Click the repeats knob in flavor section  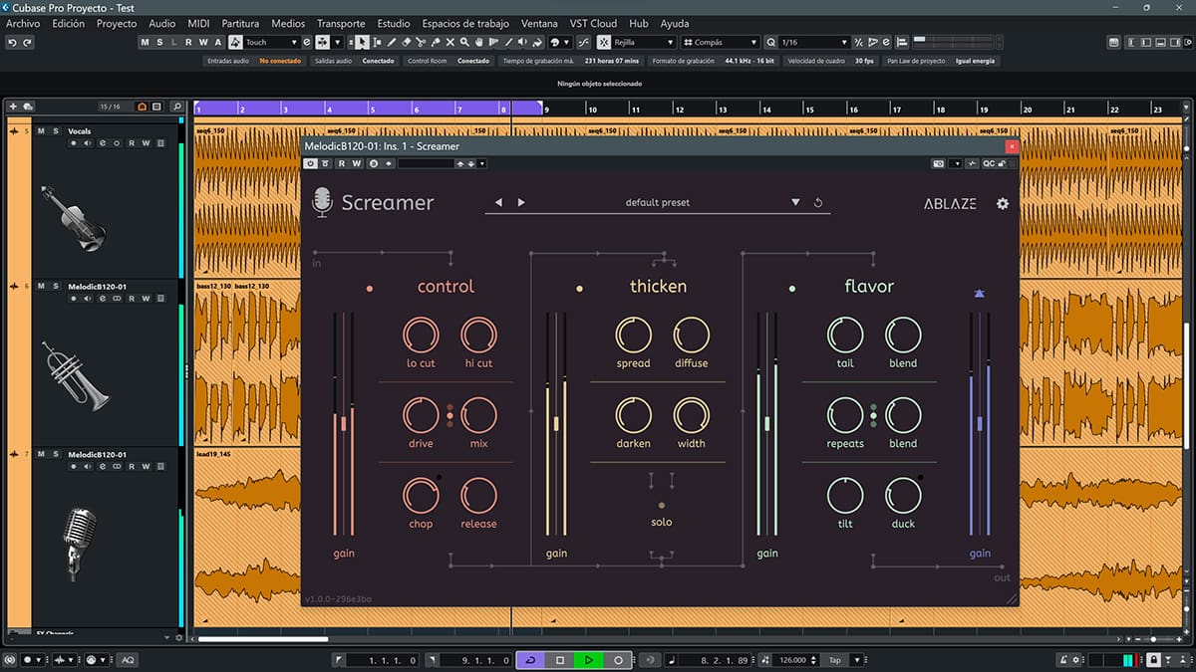point(845,415)
